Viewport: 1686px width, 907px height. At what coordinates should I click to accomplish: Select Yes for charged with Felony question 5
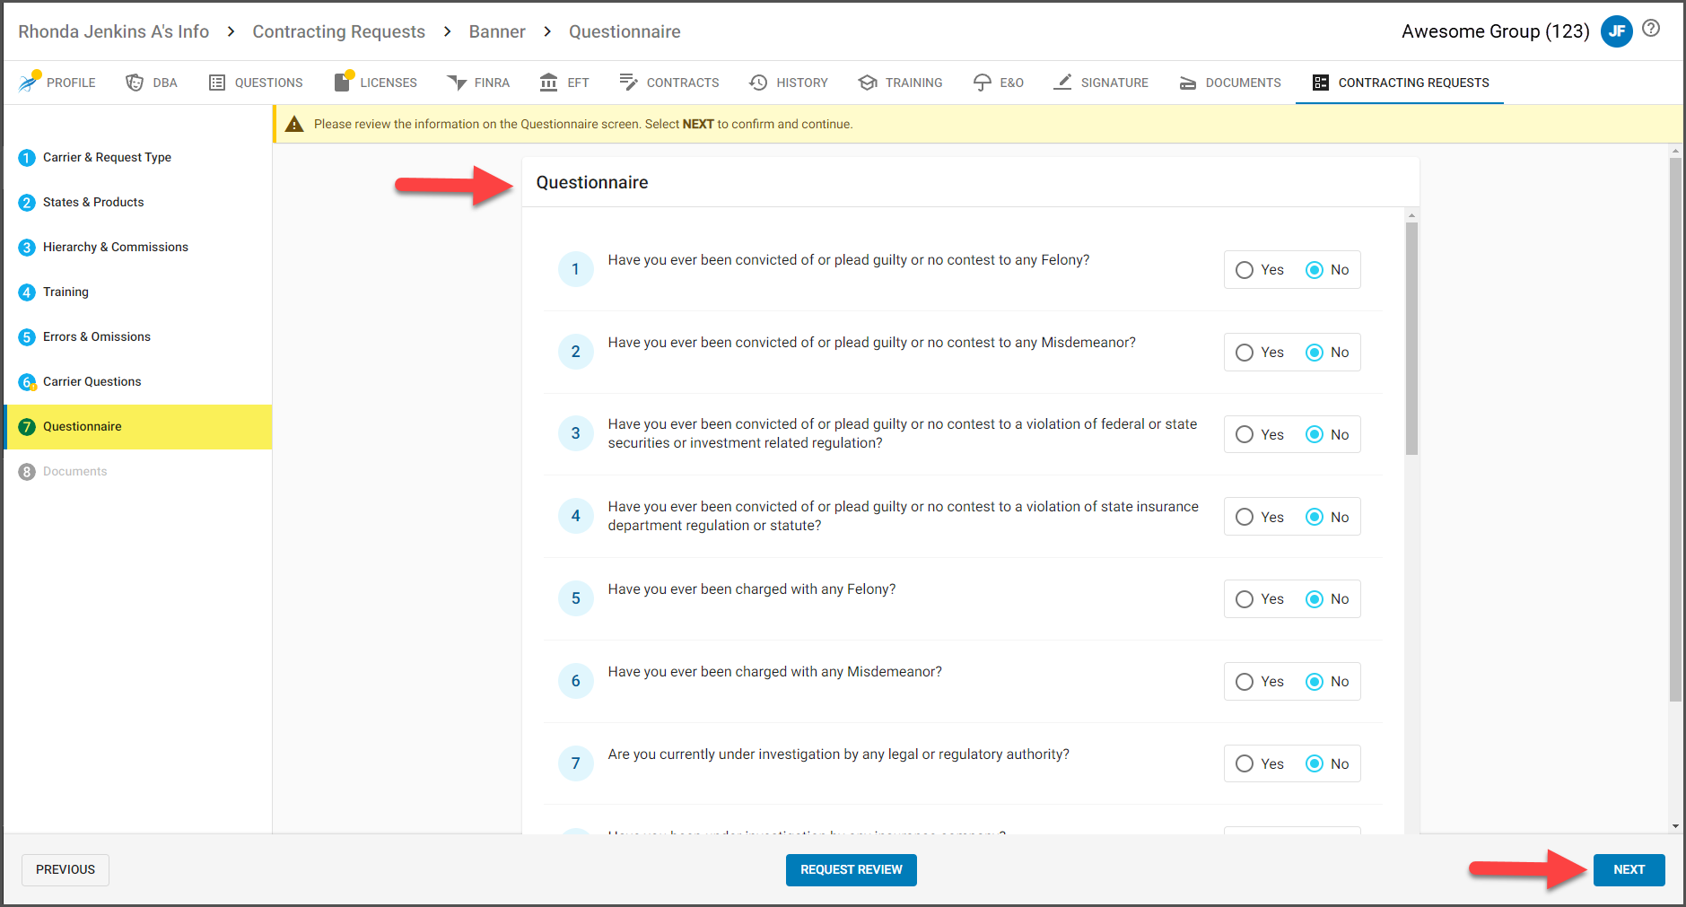pos(1245,599)
